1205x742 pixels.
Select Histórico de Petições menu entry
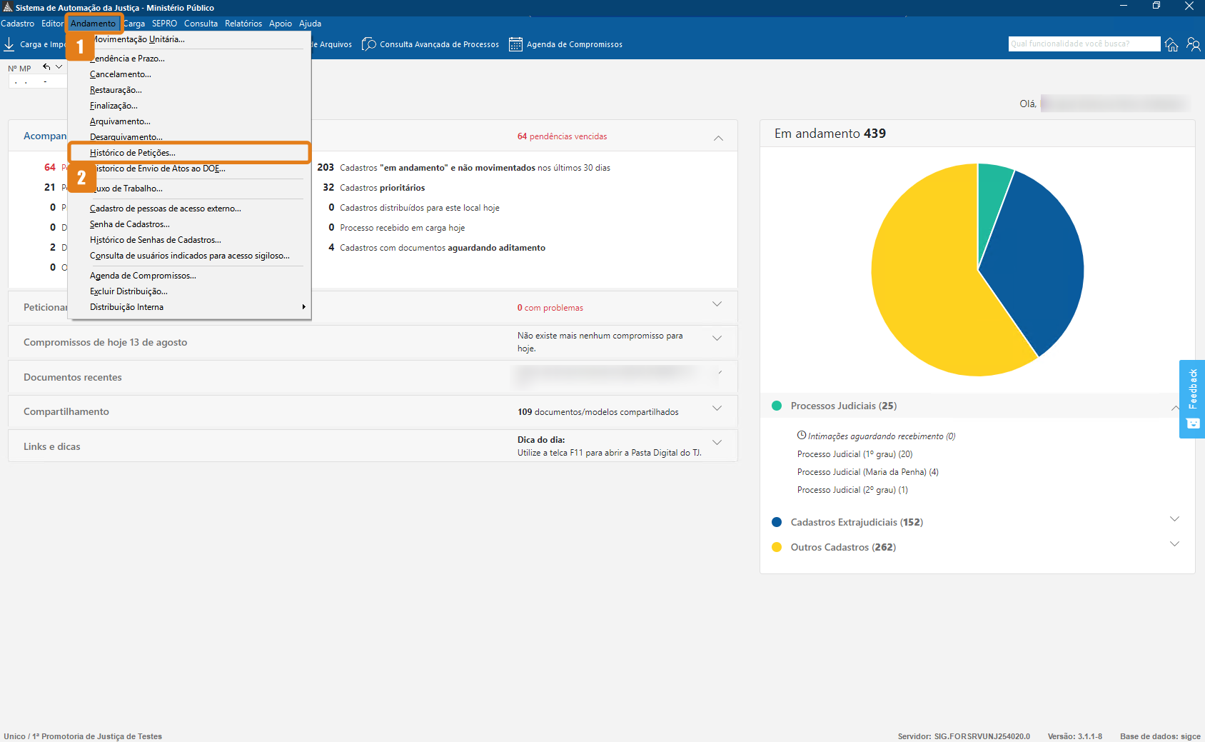pyautogui.click(x=189, y=153)
